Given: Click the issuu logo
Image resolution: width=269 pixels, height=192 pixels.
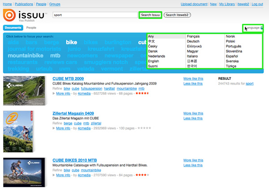Looking at the screenshot, I should 25,15.
